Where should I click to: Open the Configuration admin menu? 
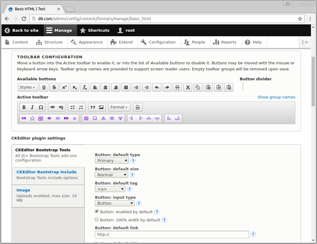pos(159,42)
